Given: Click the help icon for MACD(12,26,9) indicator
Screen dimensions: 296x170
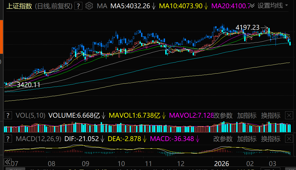Looking at the screenshot, I should click(9, 139).
